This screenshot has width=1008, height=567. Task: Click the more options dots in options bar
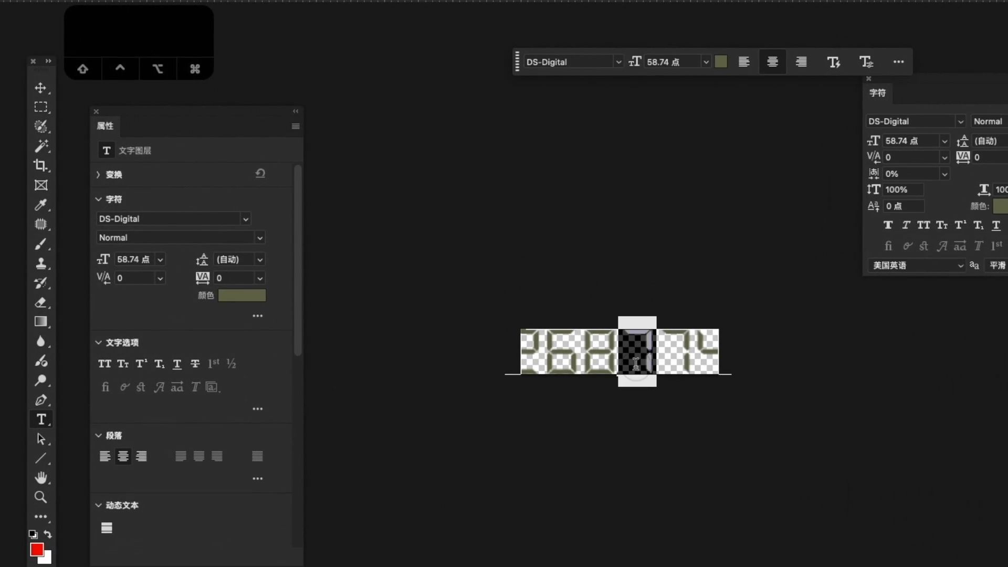pyautogui.click(x=898, y=62)
